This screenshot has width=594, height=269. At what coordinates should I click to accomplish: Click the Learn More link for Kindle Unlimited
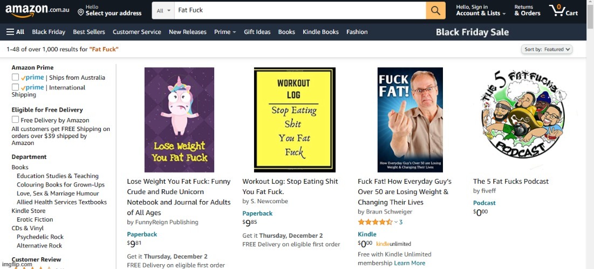click(409, 263)
